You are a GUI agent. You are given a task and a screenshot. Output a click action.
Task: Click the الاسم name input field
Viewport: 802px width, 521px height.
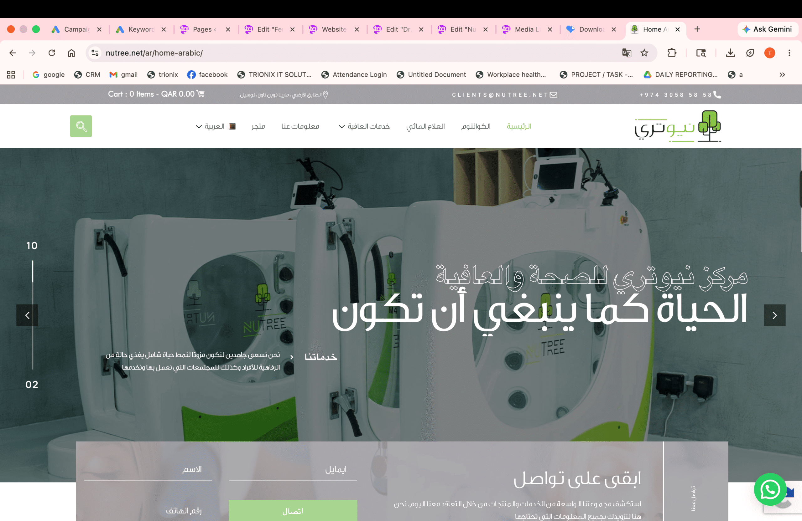click(x=148, y=469)
